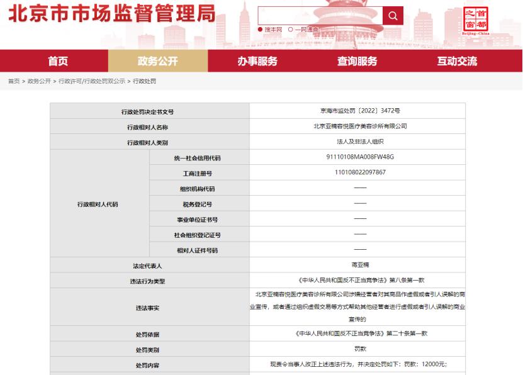Screen dimensions: 523x375
Task: Open the 办事服务 menu
Action: pyautogui.click(x=256, y=61)
